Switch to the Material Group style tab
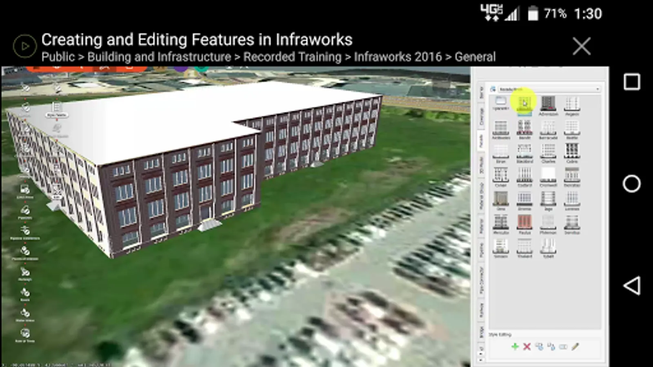The image size is (653, 367). 482,197
